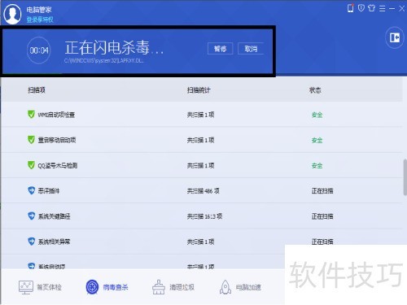Screen dimensions: 407x305
Task: Click the mobile phone icon in title bar
Action: pyautogui.click(x=350, y=8)
